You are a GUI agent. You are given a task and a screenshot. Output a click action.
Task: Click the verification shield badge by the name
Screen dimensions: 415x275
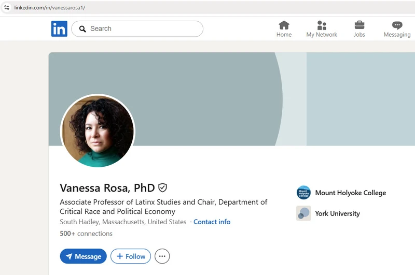point(162,188)
